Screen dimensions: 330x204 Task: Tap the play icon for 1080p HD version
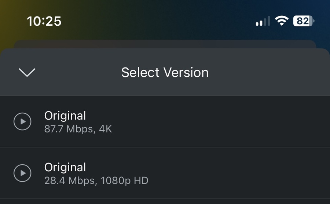click(x=23, y=173)
